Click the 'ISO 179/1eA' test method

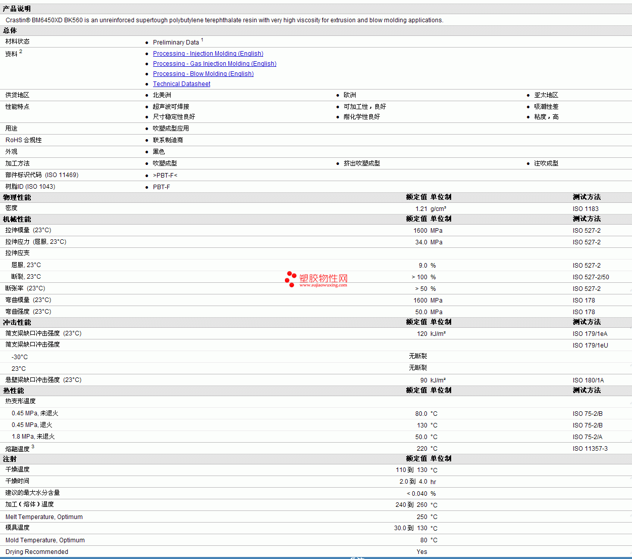[x=590, y=334]
